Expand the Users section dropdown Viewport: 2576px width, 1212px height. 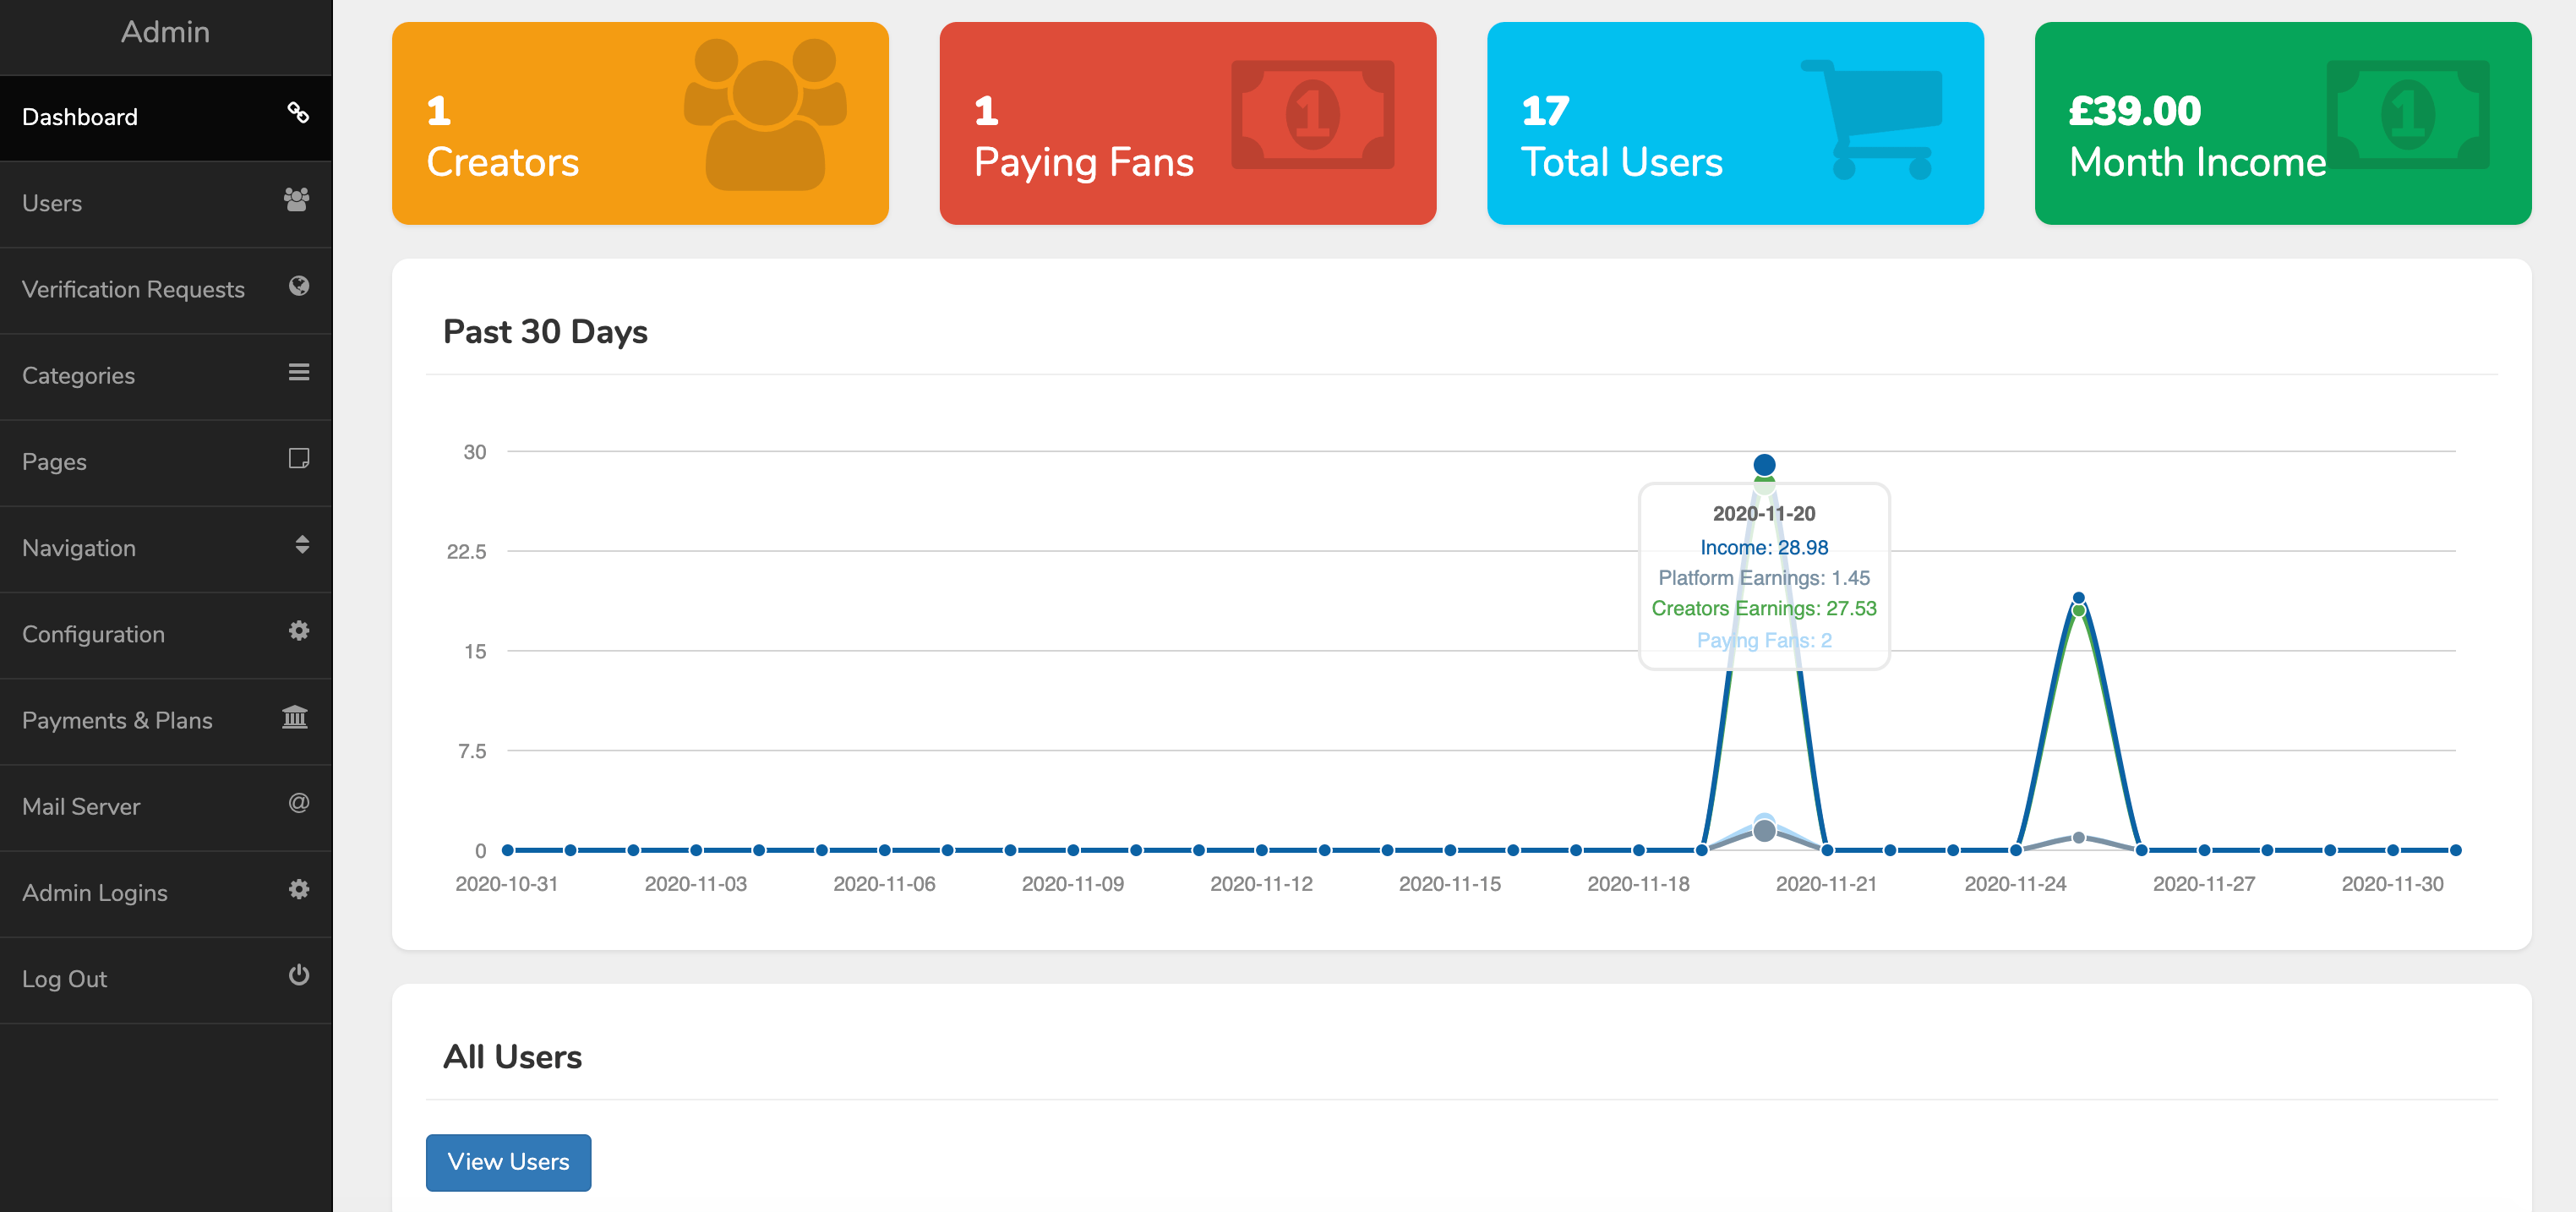point(164,202)
